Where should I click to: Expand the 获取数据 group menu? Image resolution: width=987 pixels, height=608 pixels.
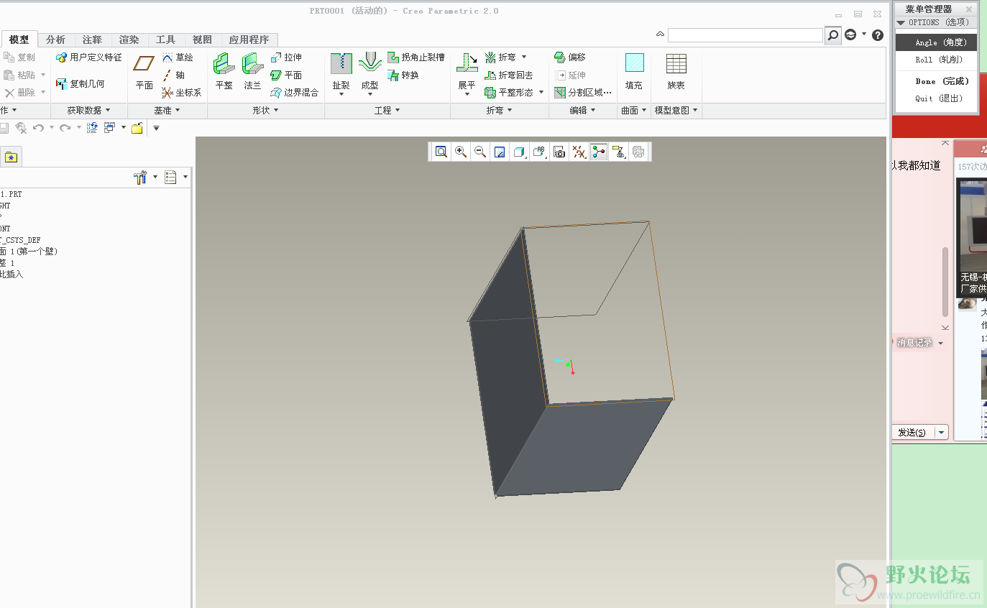click(x=88, y=110)
